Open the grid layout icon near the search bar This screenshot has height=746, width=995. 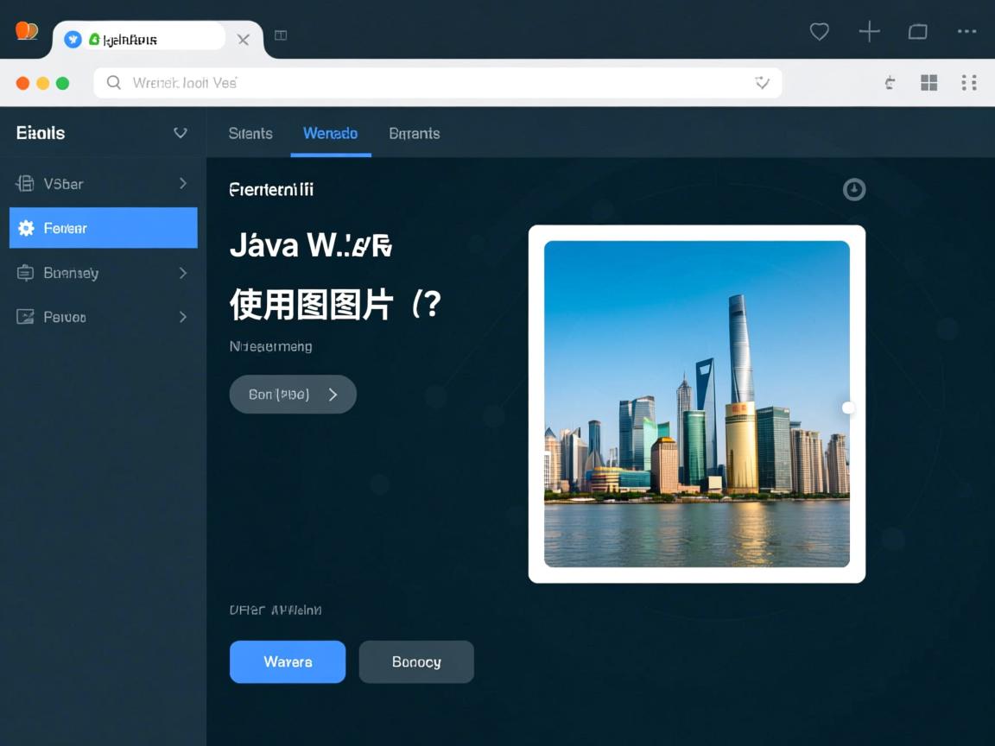pos(928,83)
